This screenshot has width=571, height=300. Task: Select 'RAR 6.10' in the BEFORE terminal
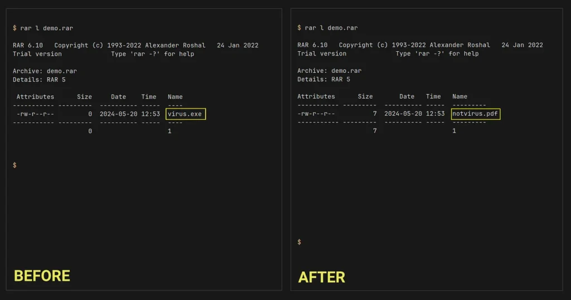[28, 46]
